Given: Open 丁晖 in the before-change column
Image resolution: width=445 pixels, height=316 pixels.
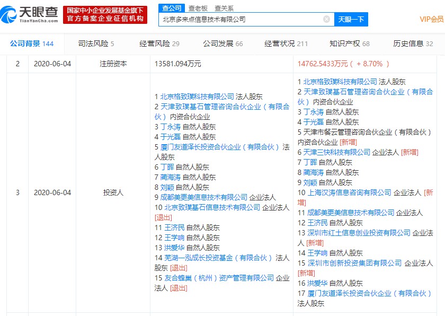Looking at the screenshot, I should pyautogui.click(x=167, y=167).
